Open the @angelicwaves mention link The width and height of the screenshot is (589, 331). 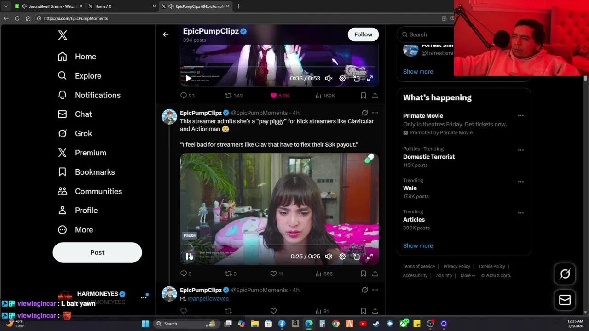point(208,298)
